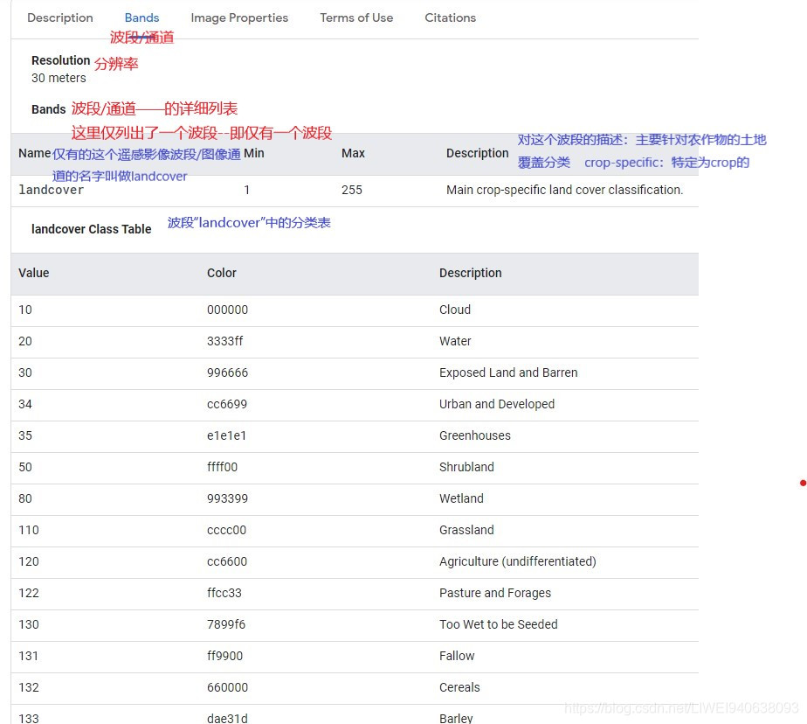Click the Bands section heading
This screenshot has height=724, width=807.
pyautogui.click(x=48, y=109)
